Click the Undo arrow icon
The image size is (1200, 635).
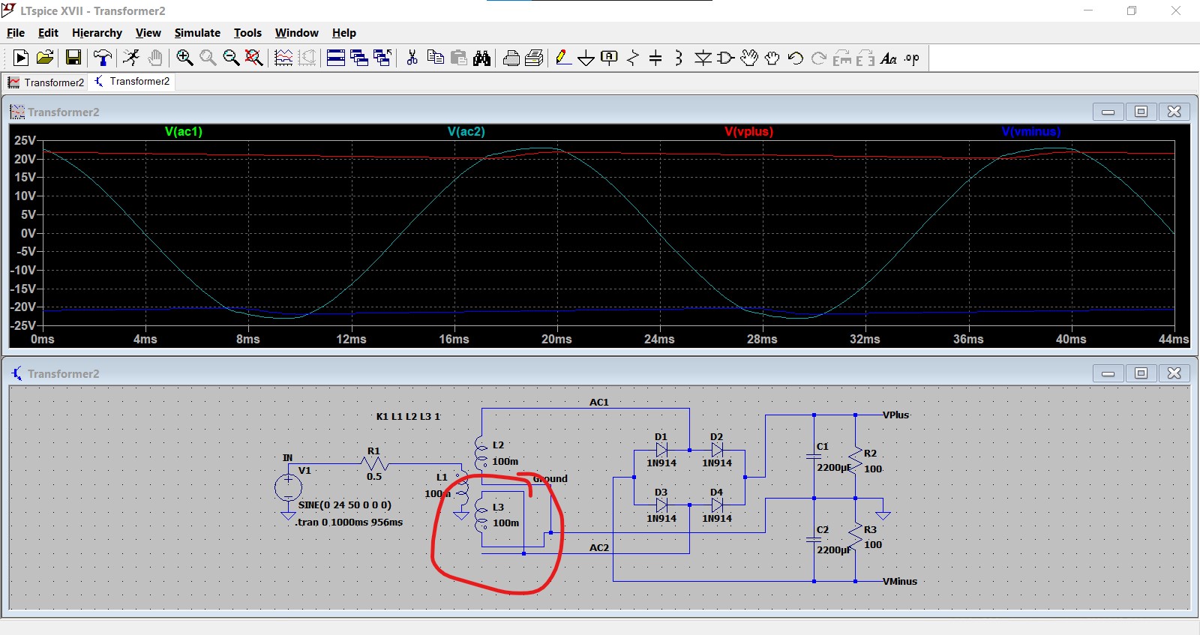796,58
